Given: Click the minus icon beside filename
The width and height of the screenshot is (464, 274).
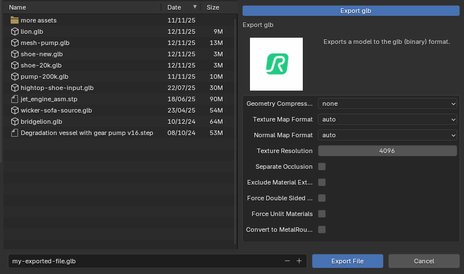Looking at the screenshot, I should point(287,261).
